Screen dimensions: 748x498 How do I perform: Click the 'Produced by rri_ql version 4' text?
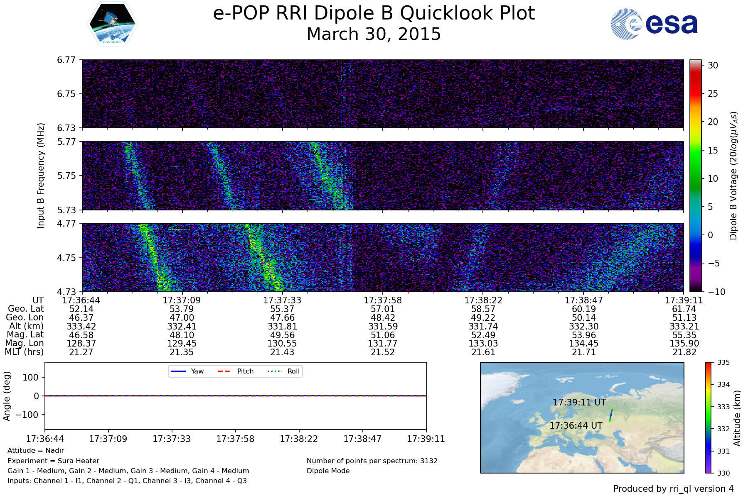coord(673,489)
